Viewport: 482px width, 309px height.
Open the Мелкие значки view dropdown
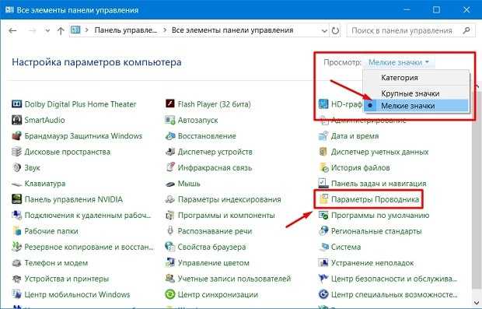click(398, 62)
